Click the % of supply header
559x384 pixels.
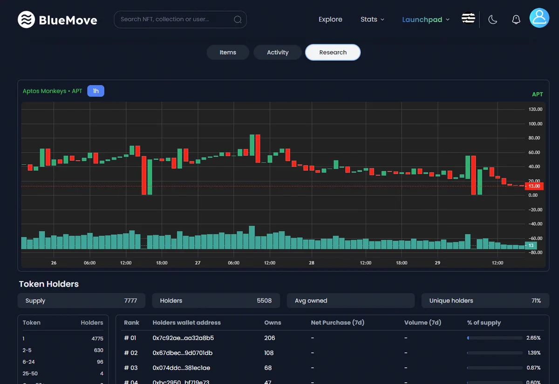484,323
